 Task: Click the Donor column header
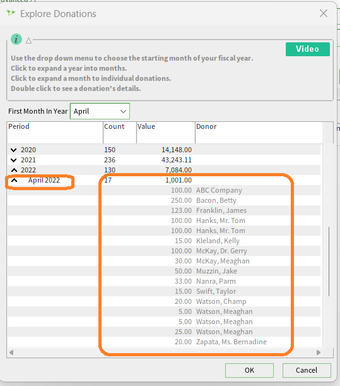259,133
